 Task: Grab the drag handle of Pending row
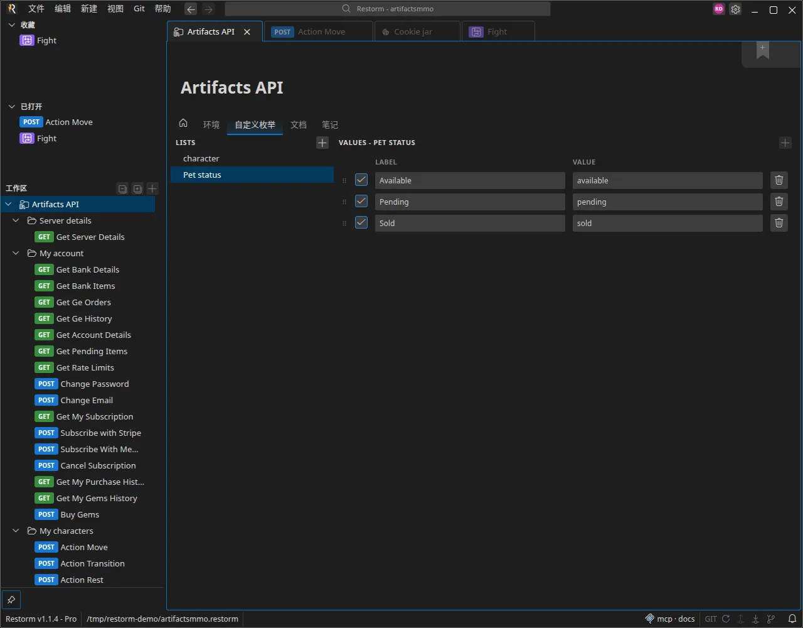pos(344,202)
